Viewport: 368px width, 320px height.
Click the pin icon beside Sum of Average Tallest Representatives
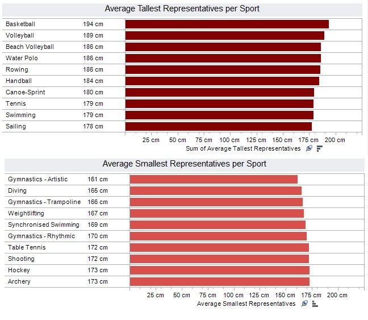pos(309,148)
